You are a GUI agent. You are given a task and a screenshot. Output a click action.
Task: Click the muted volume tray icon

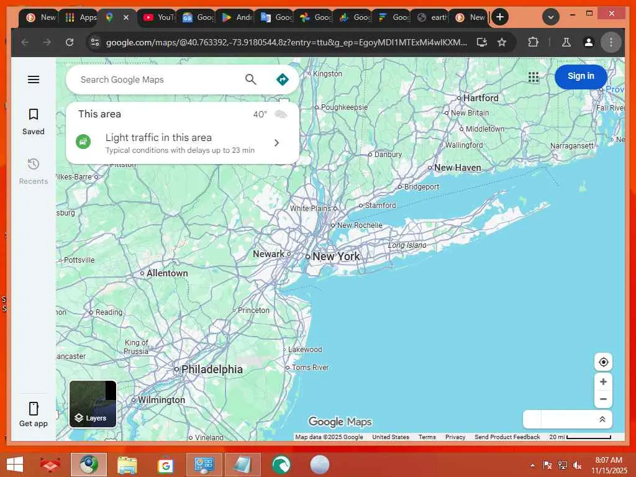[x=577, y=465]
